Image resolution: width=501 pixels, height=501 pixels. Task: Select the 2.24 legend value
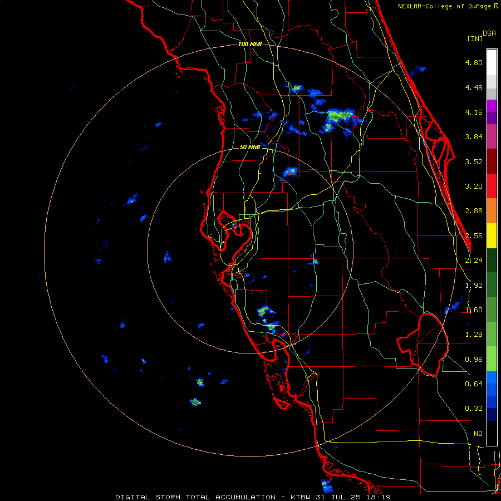[474, 261]
